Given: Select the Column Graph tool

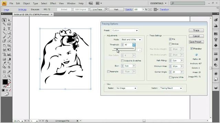Looking at the screenshot, I should [x=9, y=54].
